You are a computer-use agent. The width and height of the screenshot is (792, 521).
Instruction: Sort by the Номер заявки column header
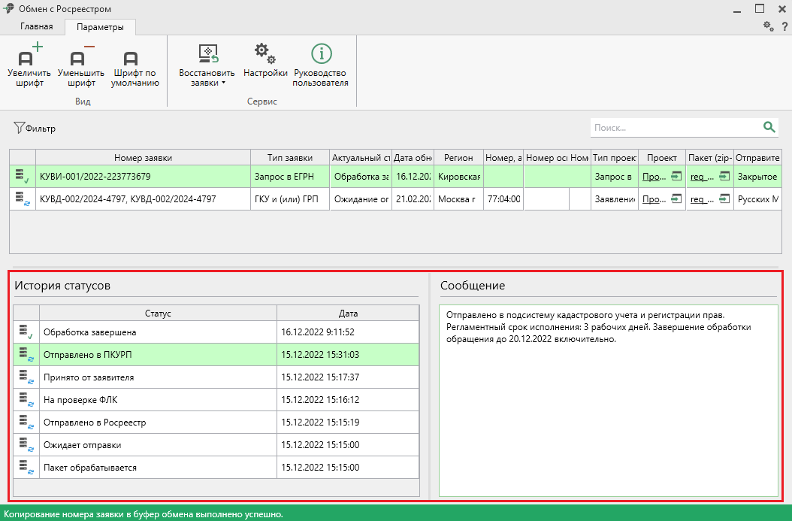[143, 158]
